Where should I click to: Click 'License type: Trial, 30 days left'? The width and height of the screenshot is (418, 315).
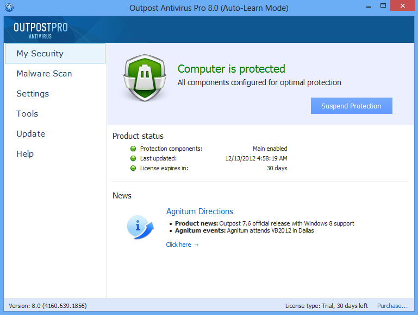(327, 306)
